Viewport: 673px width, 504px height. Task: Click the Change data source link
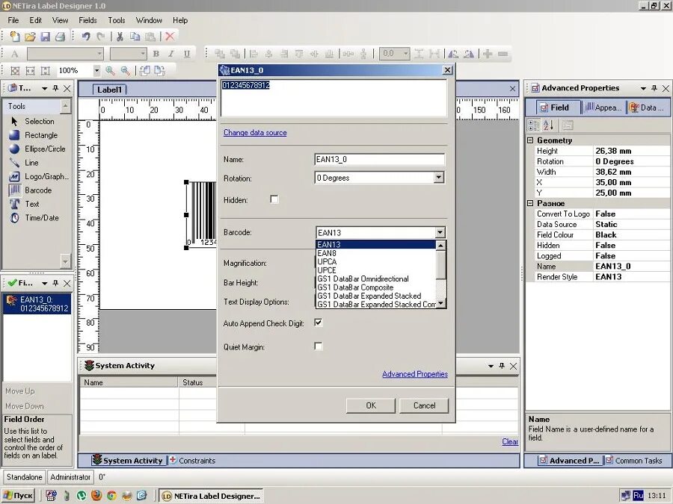click(255, 133)
